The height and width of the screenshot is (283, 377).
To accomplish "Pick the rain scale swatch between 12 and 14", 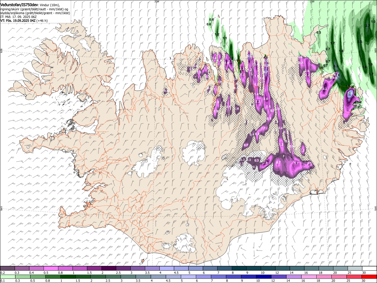I will point(279,277).
